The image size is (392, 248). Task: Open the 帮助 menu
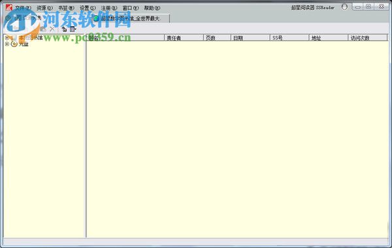(x=152, y=8)
